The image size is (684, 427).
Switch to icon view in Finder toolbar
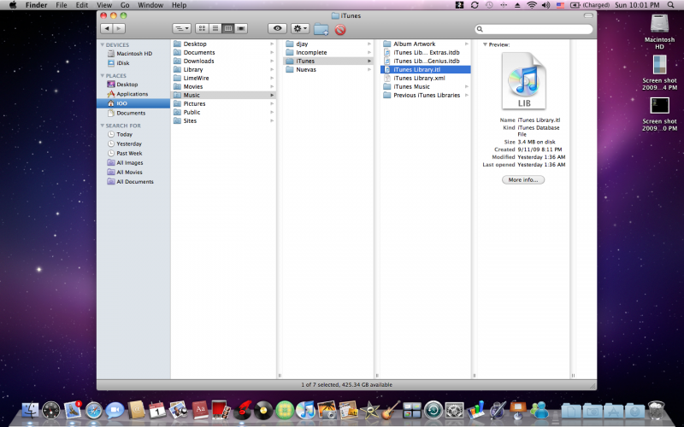click(202, 29)
